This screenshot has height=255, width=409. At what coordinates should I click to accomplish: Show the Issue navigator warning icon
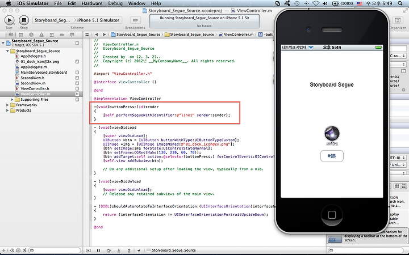point(41,35)
